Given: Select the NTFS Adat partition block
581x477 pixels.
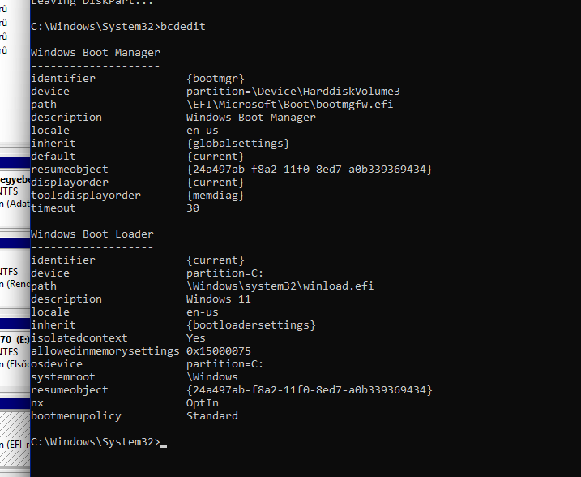Looking at the screenshot, I should [x=15, y=192].
